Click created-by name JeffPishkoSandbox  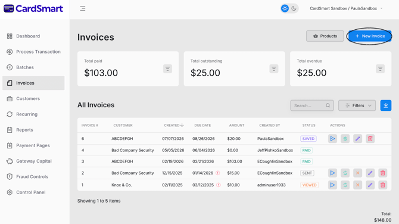coord(275,150)
